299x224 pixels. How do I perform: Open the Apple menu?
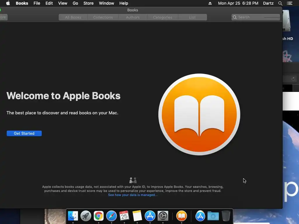[8, 3]
